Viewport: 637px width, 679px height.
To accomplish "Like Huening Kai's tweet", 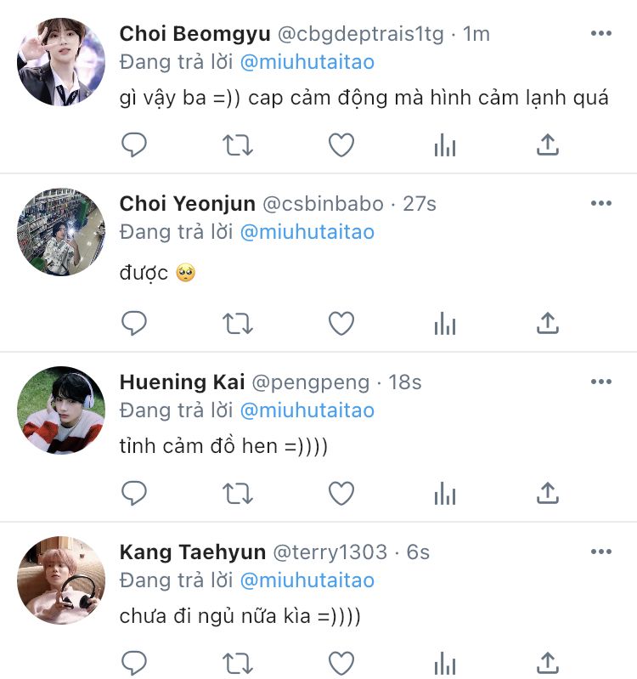I will tap(341, 493).
